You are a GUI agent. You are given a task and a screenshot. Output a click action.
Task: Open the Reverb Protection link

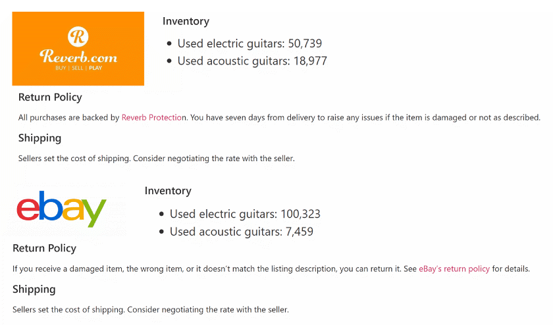point(154,118)
